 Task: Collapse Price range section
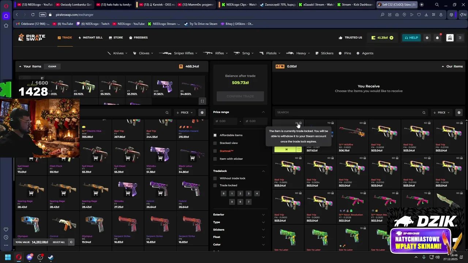(x=263, y=112)
